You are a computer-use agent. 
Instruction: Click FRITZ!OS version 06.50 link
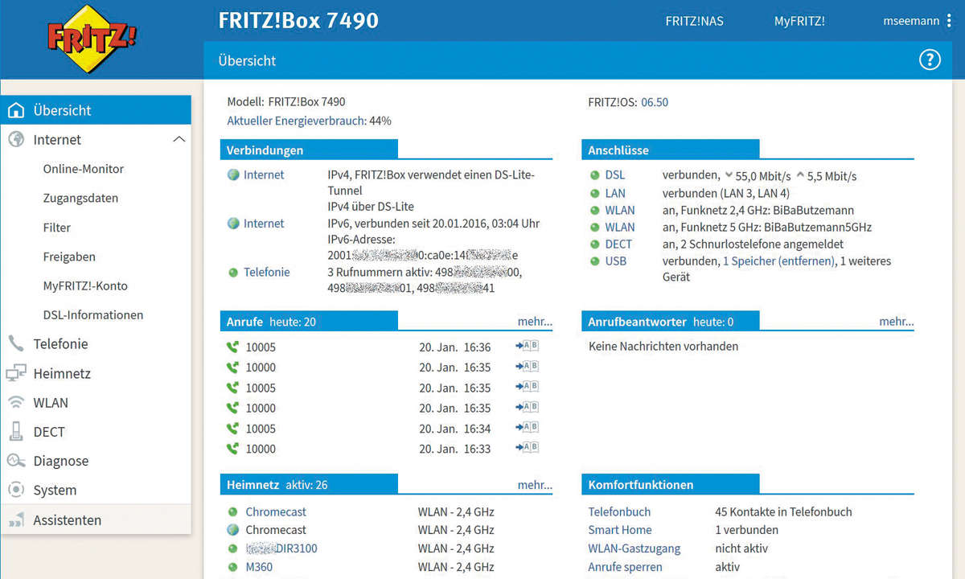pyautogui.click(x=655, y=102)
